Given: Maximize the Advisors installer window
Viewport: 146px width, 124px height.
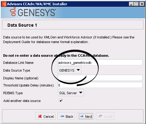Looking at the screenshot, I should pyautogui.click(x=136, y=4).
